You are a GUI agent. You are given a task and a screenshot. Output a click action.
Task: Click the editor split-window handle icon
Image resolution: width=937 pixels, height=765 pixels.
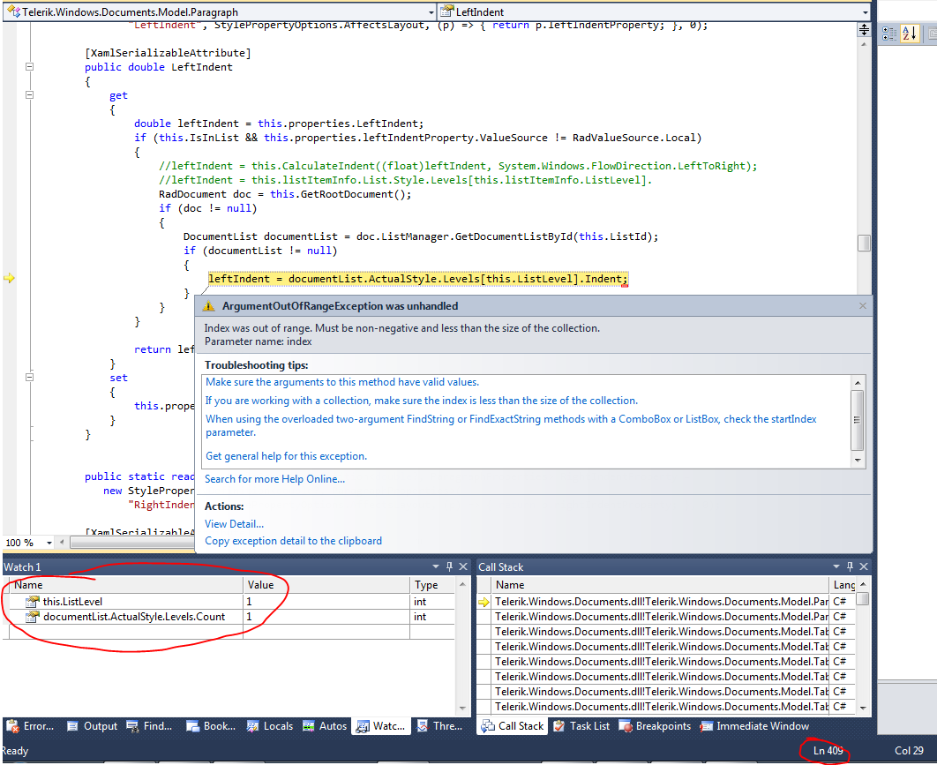coord(864,29)
